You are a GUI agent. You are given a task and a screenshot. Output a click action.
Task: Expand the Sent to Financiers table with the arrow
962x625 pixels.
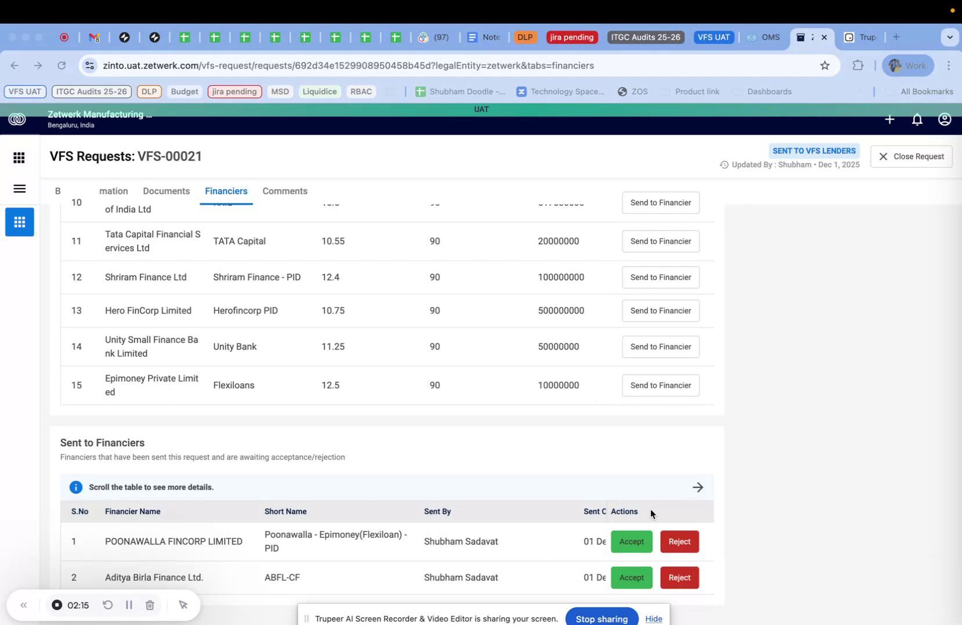(697, 487)
